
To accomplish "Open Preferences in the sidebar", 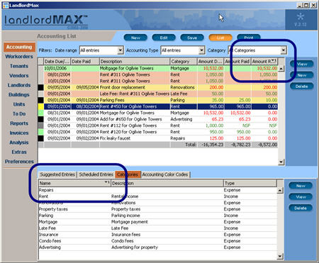I will tap(19, 162).
